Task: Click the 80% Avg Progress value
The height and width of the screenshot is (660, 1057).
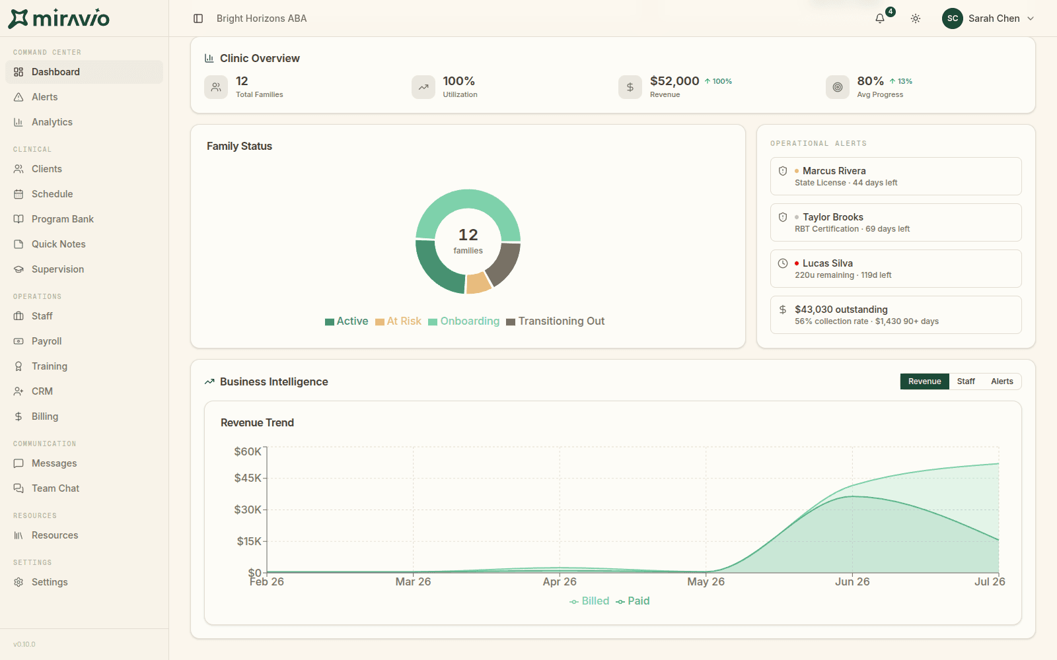Action: tap(870, 81)
